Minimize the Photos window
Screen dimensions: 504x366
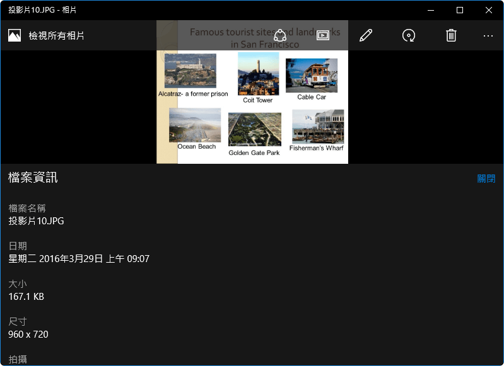(x=431, y=10)
